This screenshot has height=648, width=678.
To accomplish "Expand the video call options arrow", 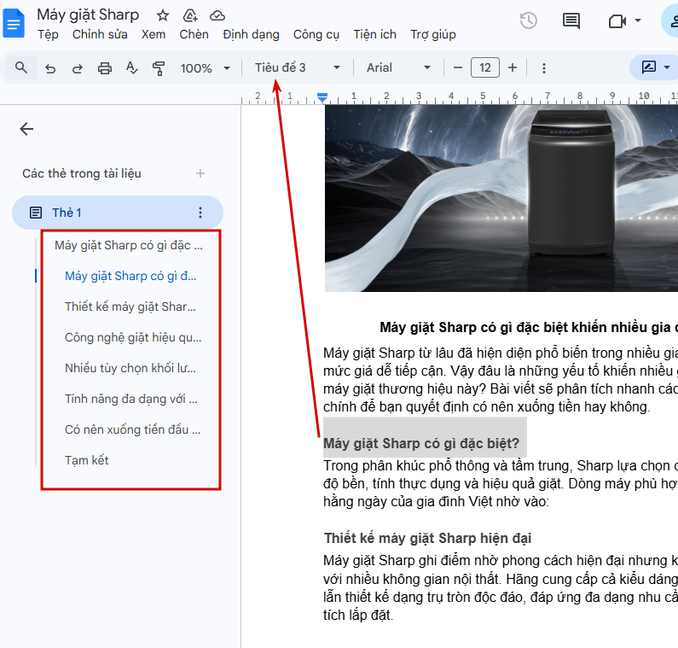I will 637,20.
